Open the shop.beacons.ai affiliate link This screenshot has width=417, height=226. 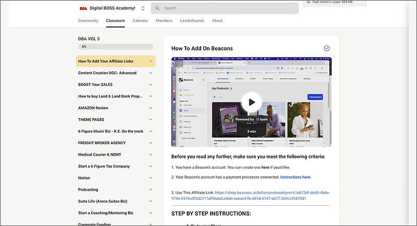pos(251,196)
